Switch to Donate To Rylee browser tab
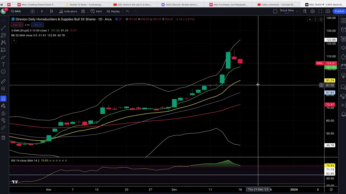 86,5
